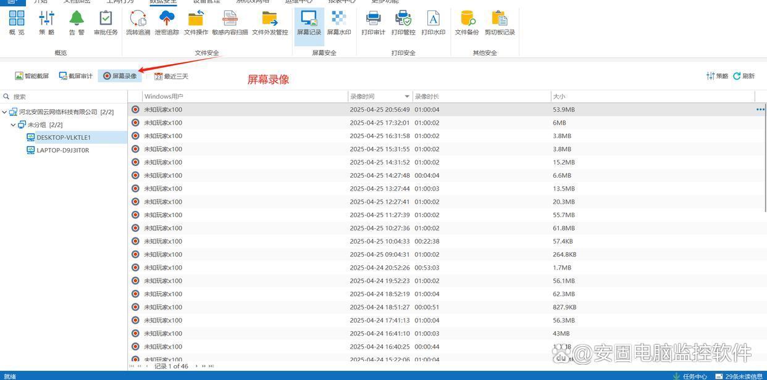This screenshot has width=767, height=380.
Task: Collapse the 河北安固云网络科技有限公司 tree node
Action: point(5,112)
